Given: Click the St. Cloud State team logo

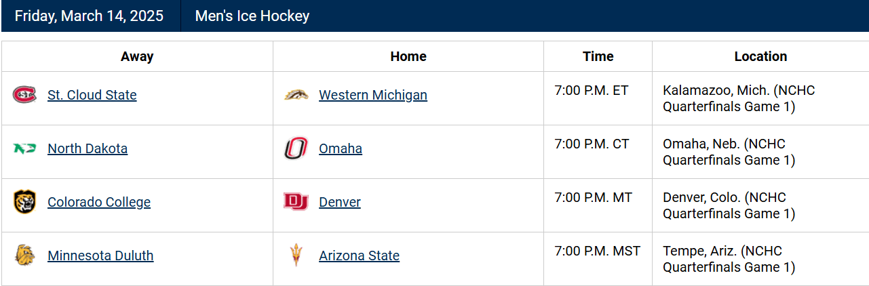Looking at the screenshot, I should (24, 95).
